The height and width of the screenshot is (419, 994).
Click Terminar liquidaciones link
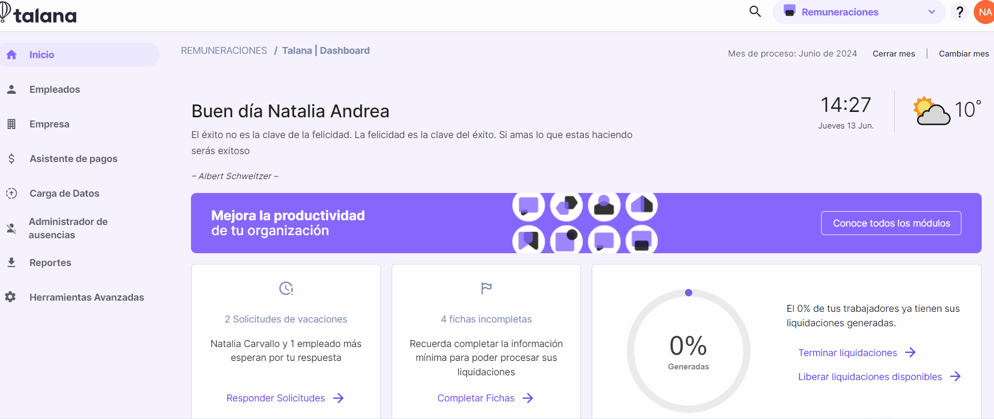pyautogui.click(x=847, y=353)
